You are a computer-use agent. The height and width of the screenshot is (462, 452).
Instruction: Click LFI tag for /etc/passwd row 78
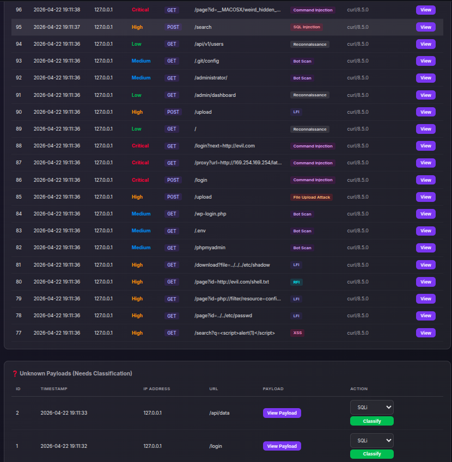(296, 316)
